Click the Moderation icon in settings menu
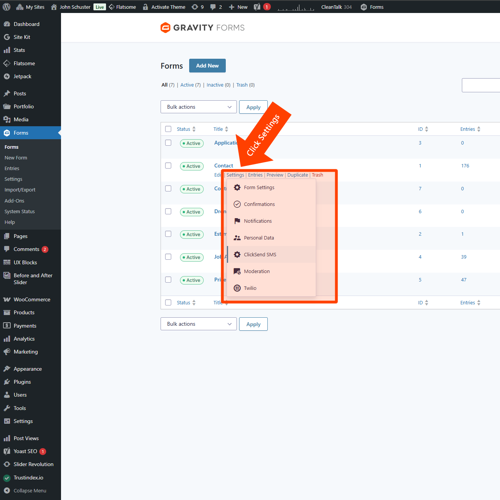This screenshot has height=500, width=500. (237, 271)
